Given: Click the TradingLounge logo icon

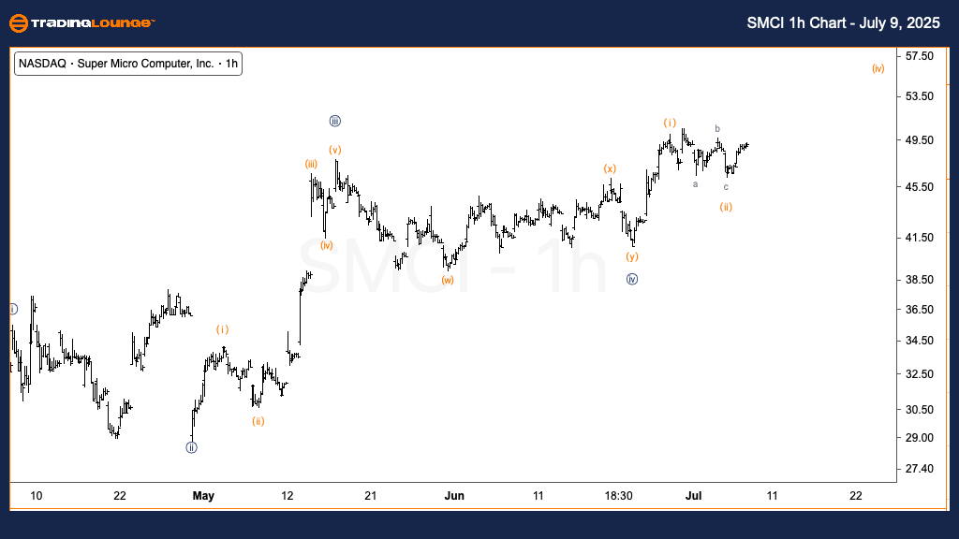Looking at the screenshot, I should (17, 23).
